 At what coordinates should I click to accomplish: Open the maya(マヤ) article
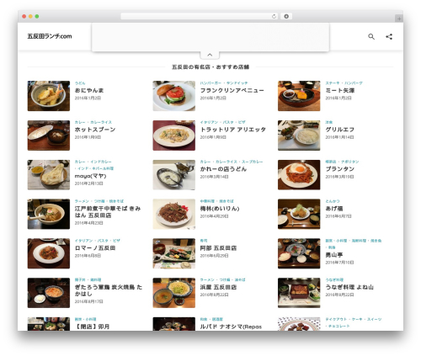tap(90, 176)
